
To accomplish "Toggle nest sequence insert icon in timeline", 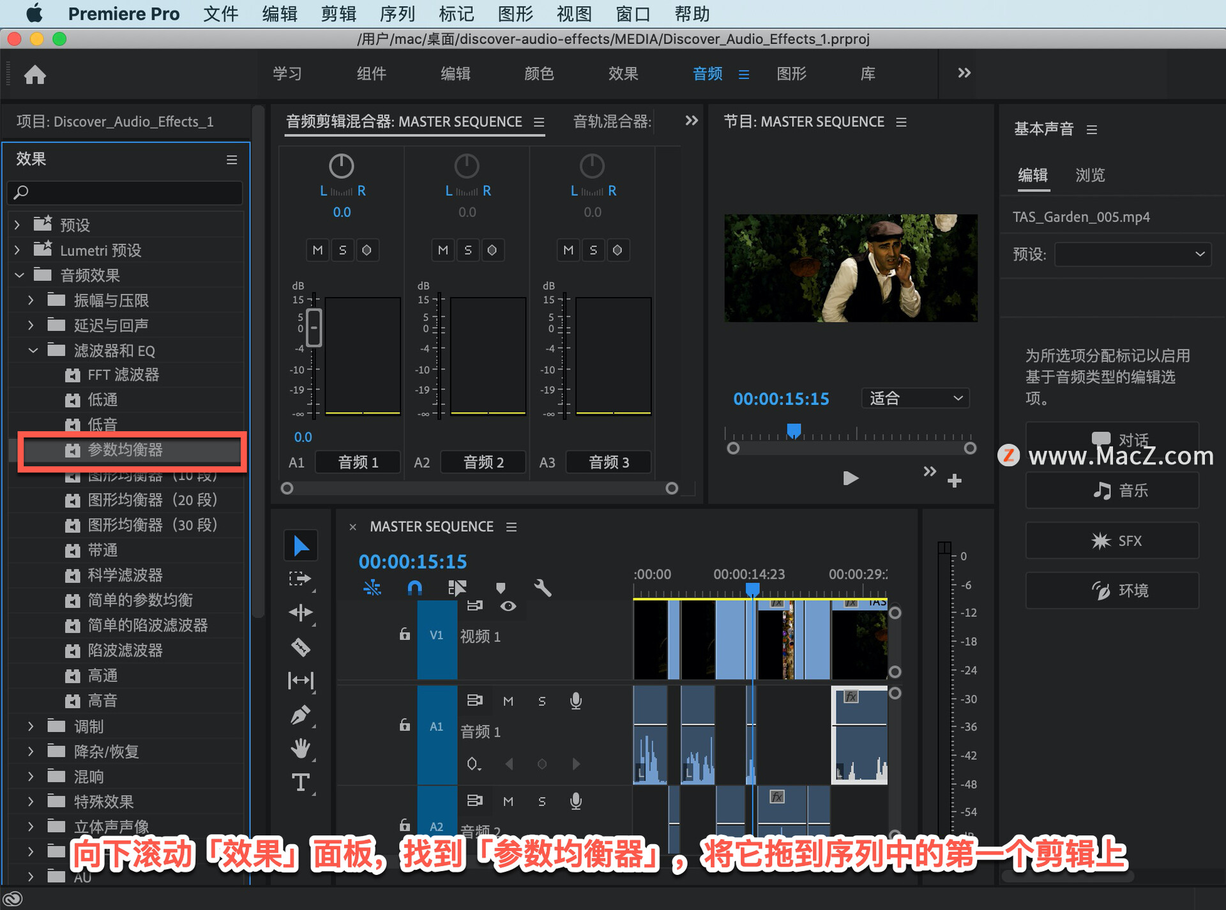I will tap(372, 588).
